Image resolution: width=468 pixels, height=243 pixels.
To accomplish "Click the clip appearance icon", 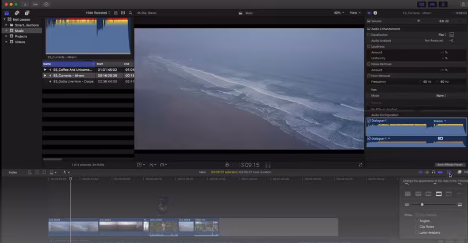I will (449, 172).
